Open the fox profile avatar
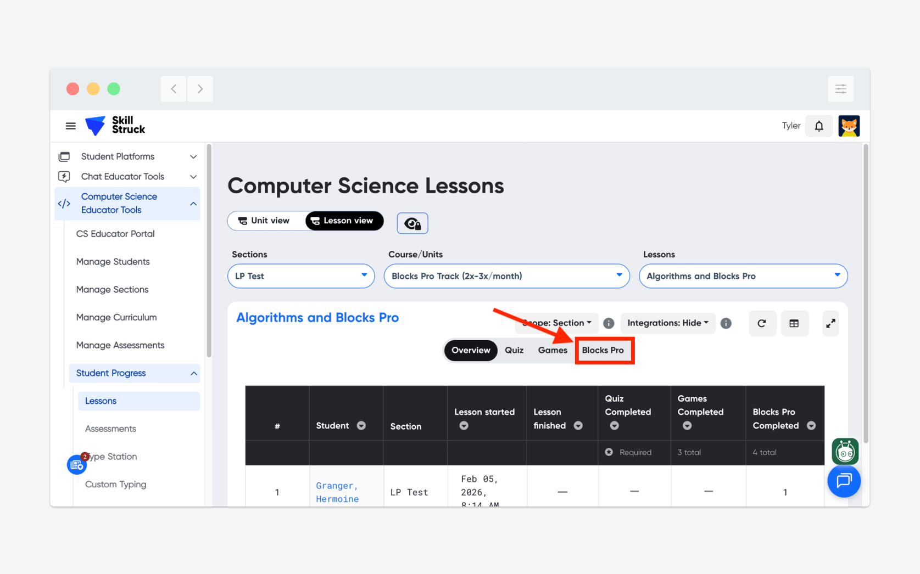The image size is (920, 574). coord(849,126)
